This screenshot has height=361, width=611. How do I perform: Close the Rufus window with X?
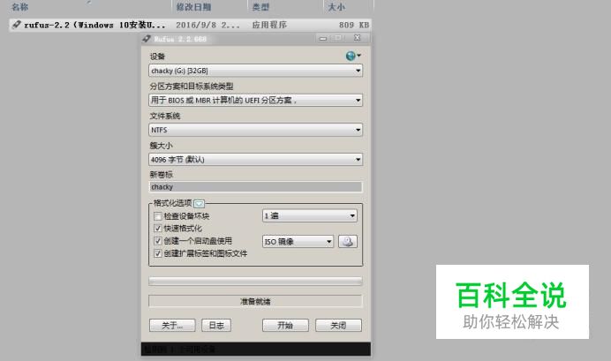tap(358, 38)
